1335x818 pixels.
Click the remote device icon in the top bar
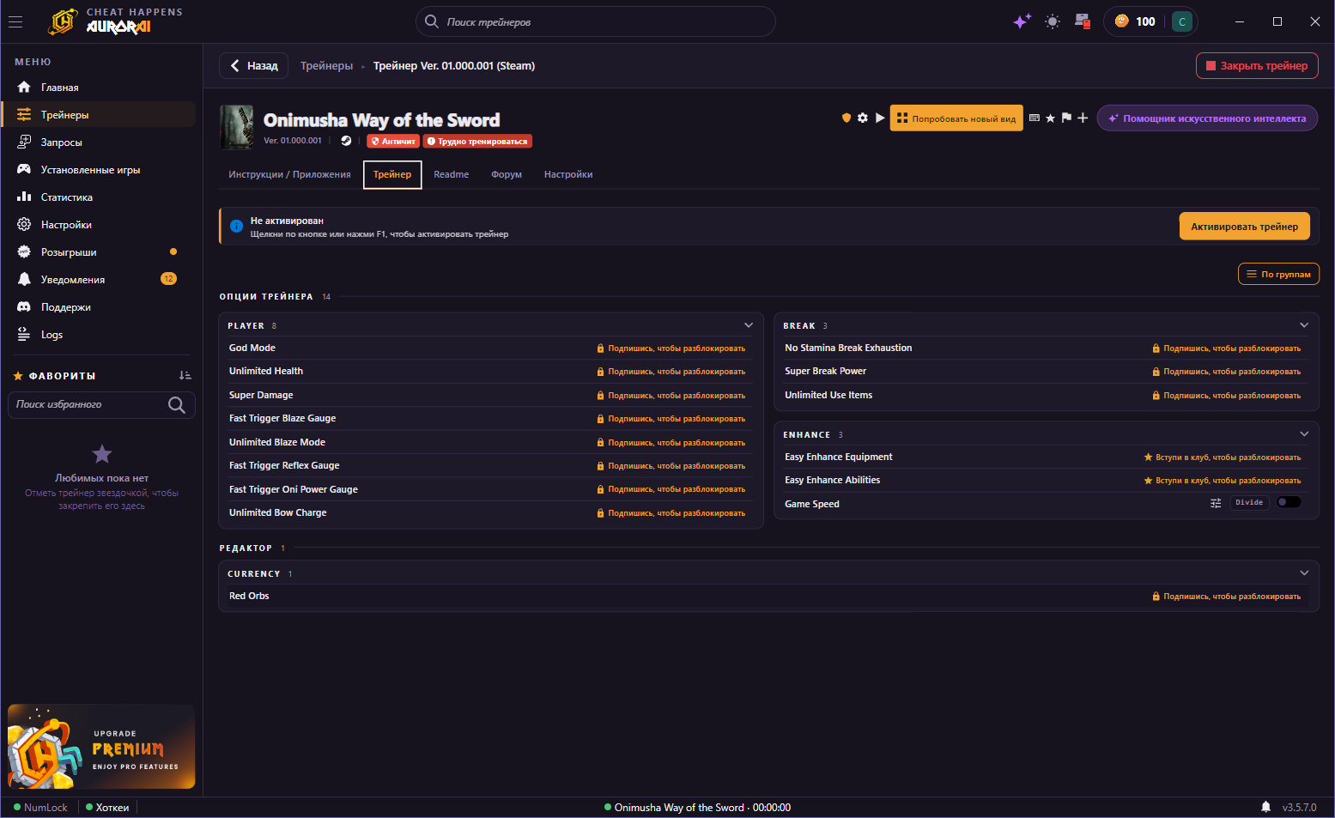click(1083, 21)
